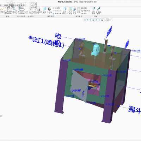Expand the first ribbon group dropdown label, on the left

coord(8,16)
